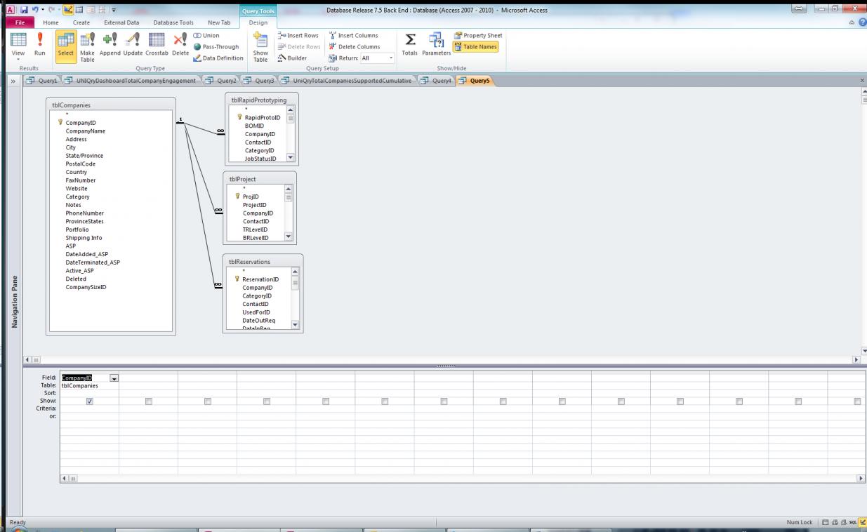Screen dimensions: 867x532
Task: Click Delete Columns in Query Setup
Action: click(354, 46)
